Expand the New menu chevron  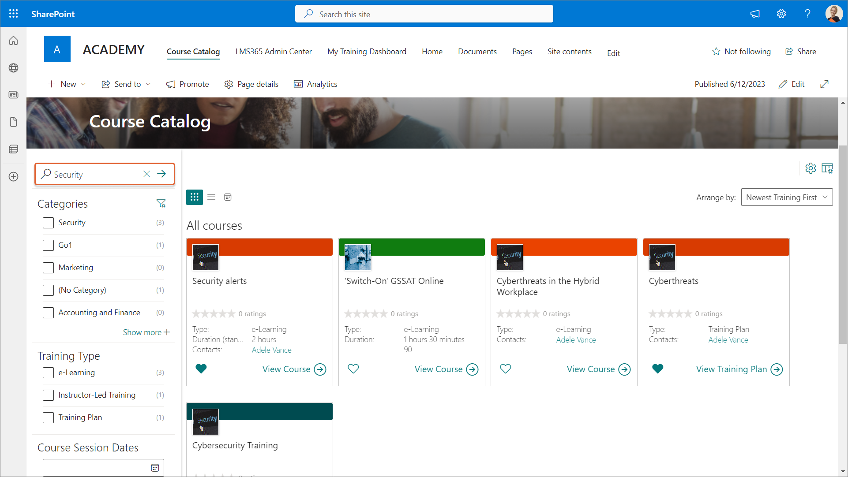(x=83, y=84)
